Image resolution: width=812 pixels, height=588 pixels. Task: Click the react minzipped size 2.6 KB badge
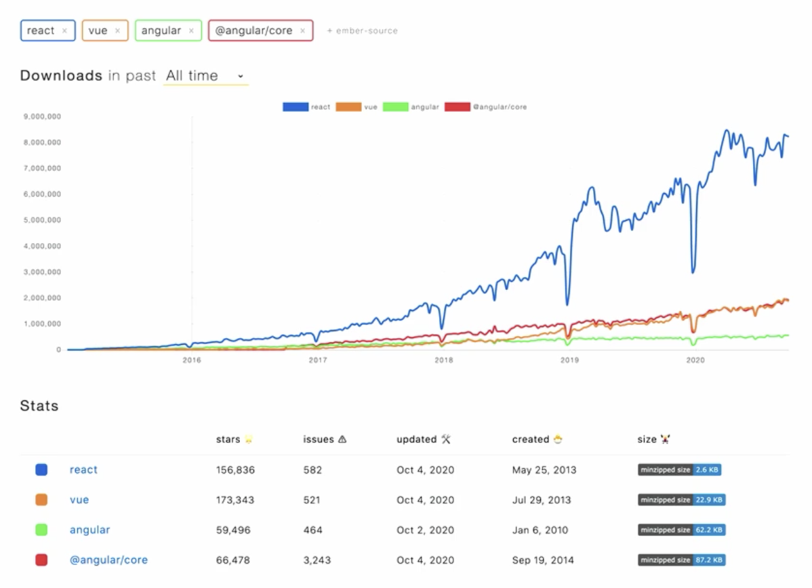pos(679,470)
